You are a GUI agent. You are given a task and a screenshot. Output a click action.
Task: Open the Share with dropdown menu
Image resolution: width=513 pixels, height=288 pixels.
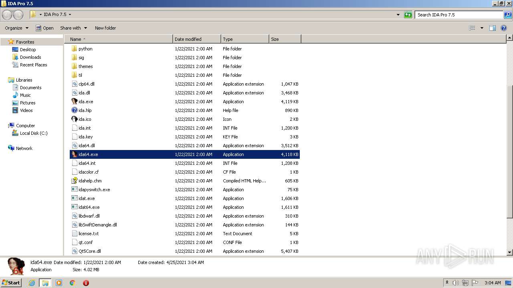[x=74, y=28]
